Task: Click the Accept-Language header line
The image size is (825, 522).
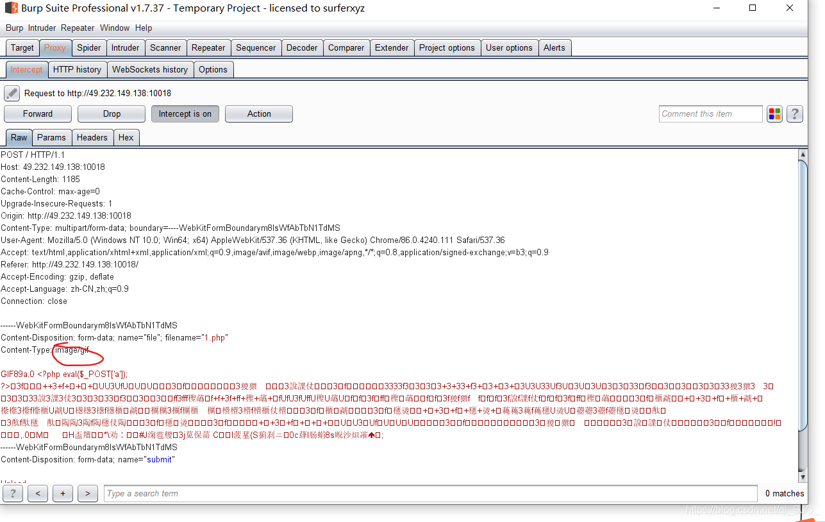Action: click(x=65, y=289)
